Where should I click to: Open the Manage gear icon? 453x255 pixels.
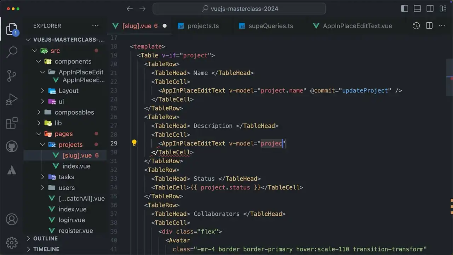(12, 243)
